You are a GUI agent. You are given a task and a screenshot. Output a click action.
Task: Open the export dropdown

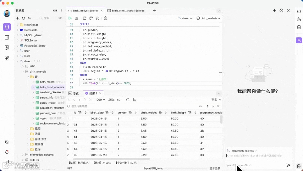coord(216,99)
